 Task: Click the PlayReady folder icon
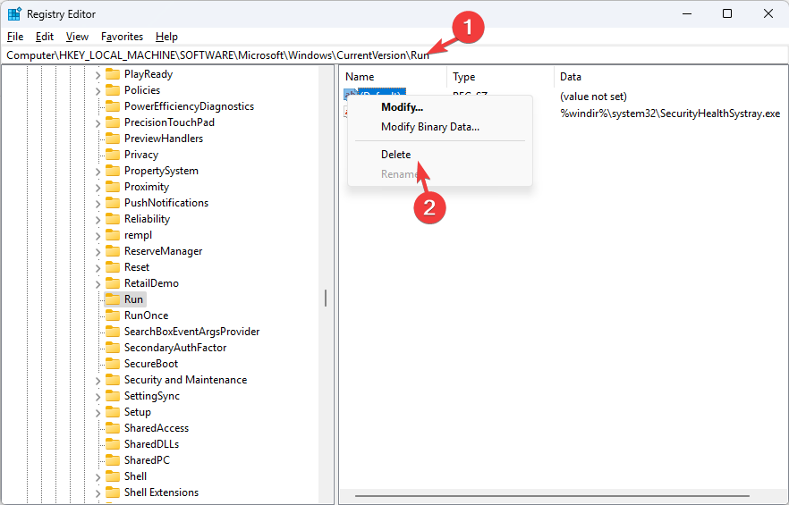[x=113, y=74]
